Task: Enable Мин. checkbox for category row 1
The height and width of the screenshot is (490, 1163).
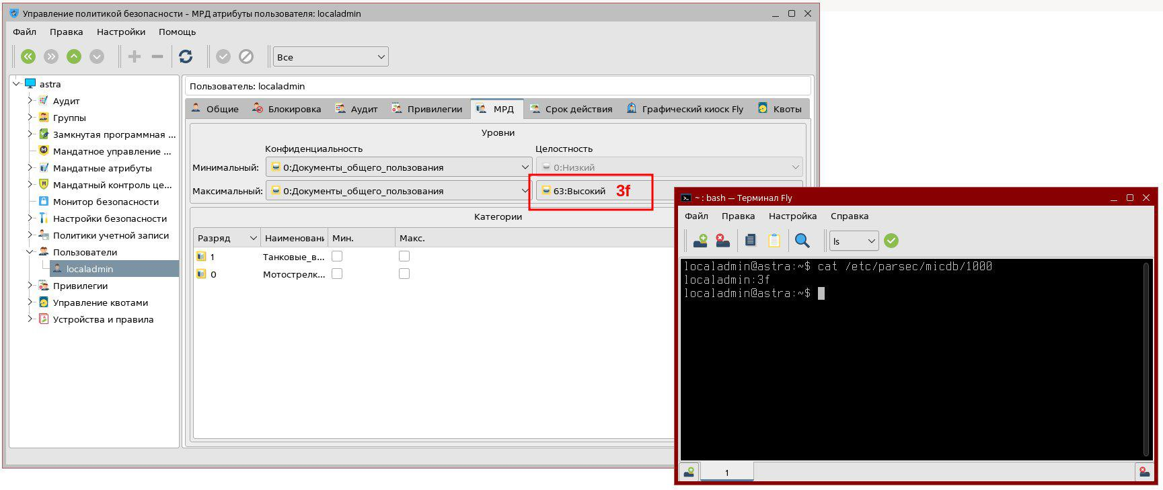Action: [337, 256]
